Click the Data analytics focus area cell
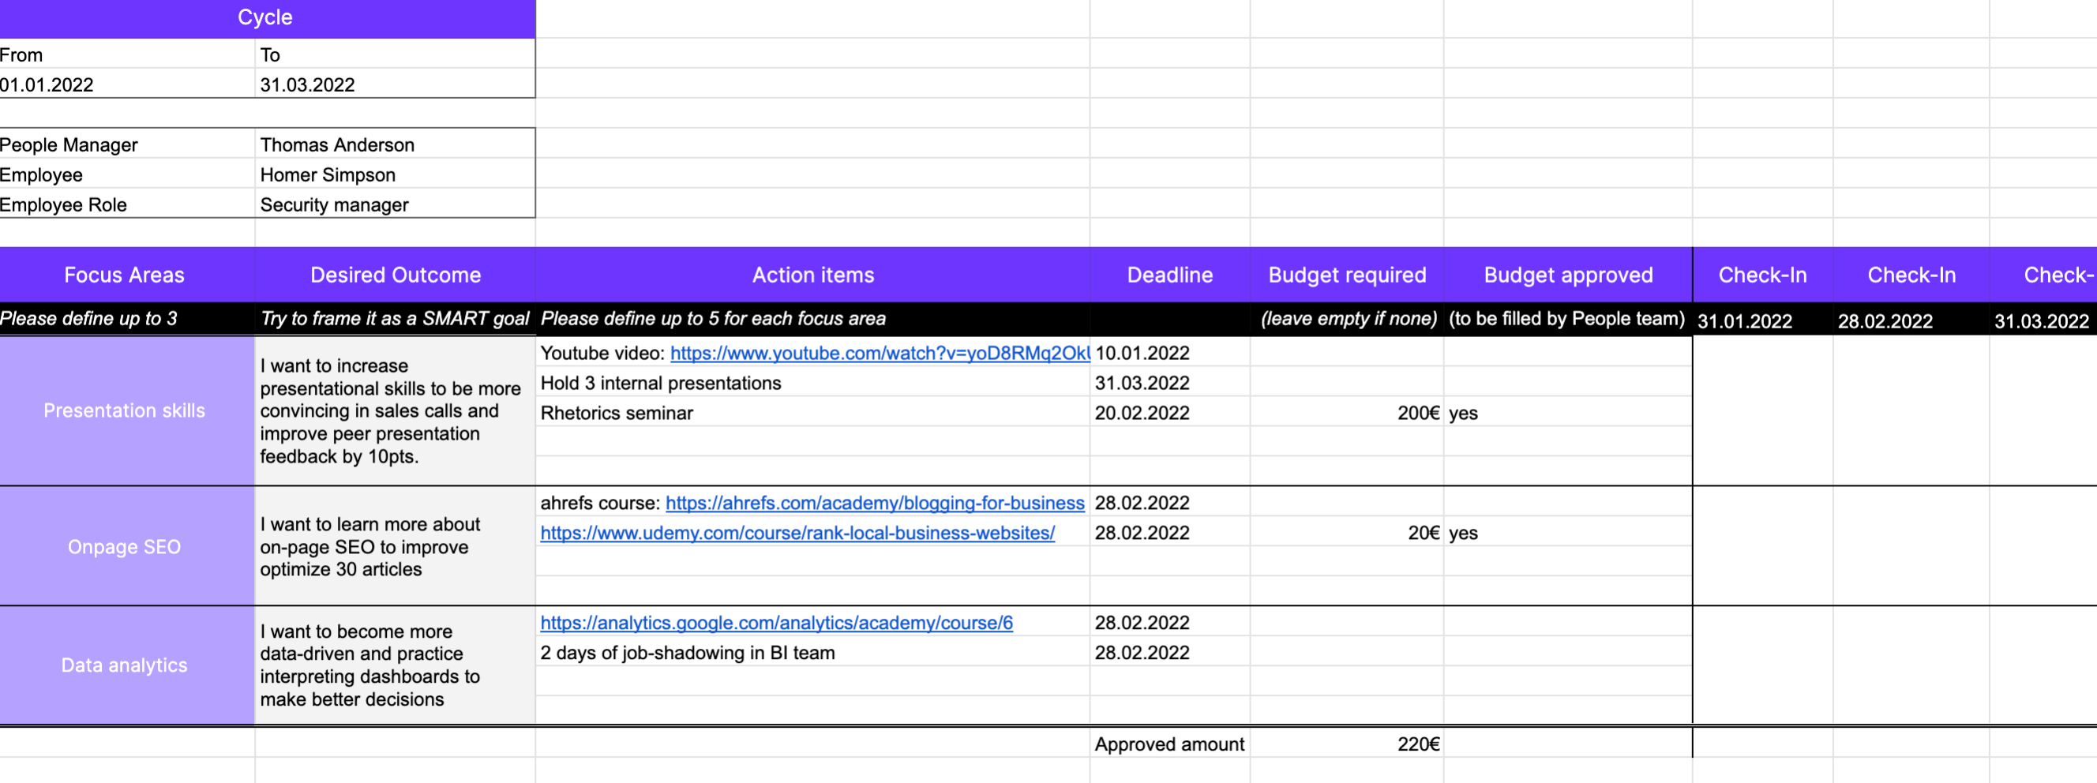 (124, 664)
